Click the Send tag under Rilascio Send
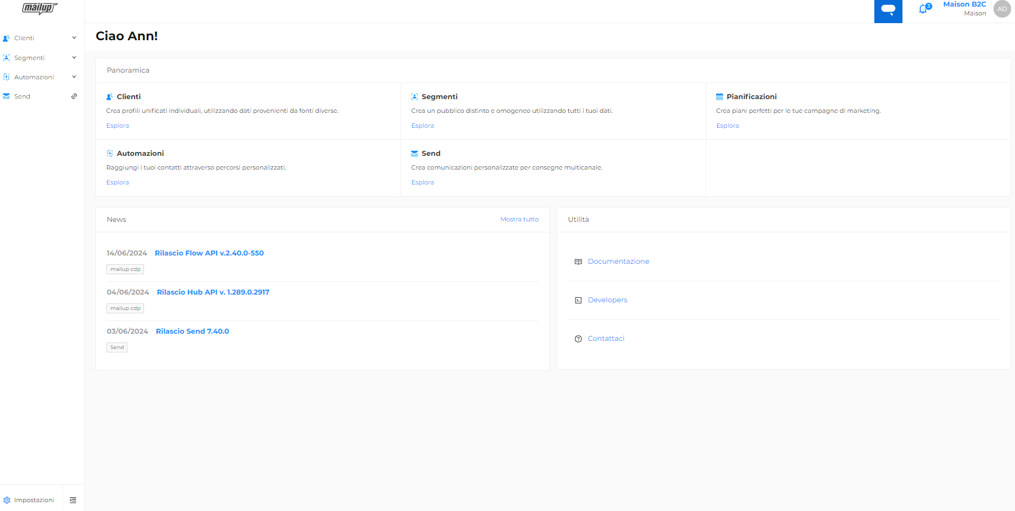1015x511 pixels. 117,347
